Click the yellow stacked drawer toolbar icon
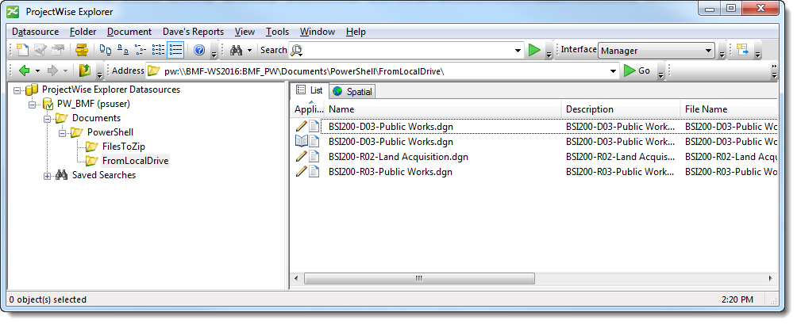797x324 pixels. (x=81, y=50)
